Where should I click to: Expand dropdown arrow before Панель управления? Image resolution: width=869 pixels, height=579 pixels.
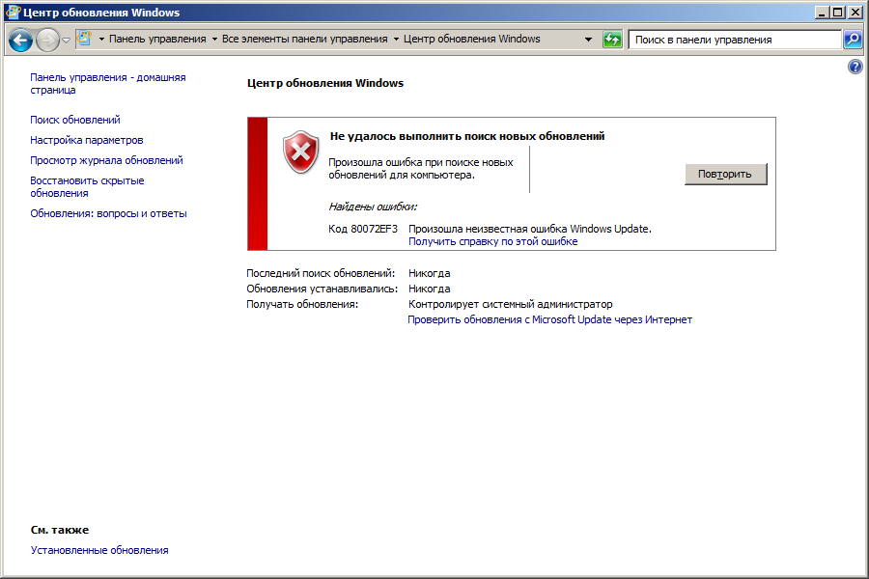point(101,40)
